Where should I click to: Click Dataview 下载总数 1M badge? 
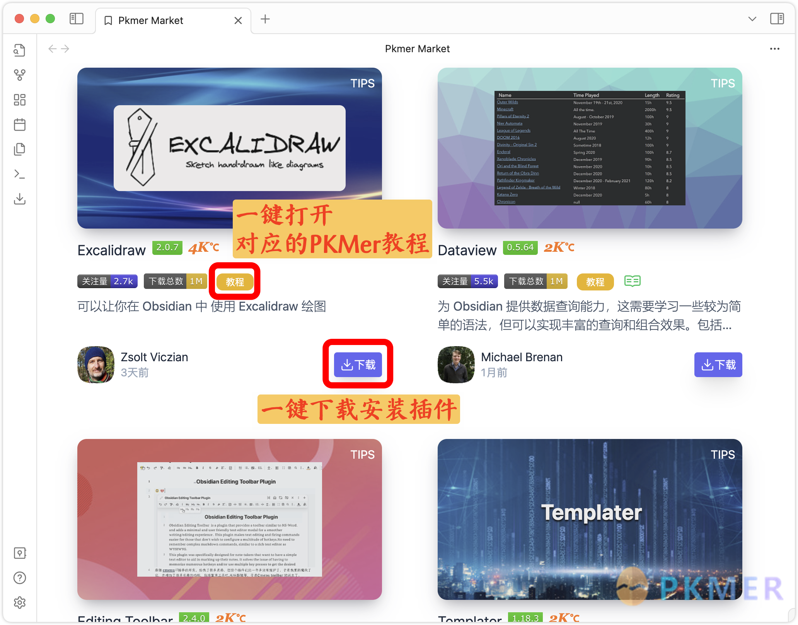[x=536, y=281]
